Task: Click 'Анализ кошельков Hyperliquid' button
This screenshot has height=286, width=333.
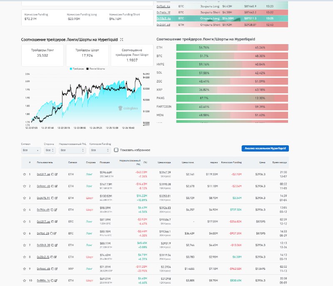Action: click(x=265, y=148)
